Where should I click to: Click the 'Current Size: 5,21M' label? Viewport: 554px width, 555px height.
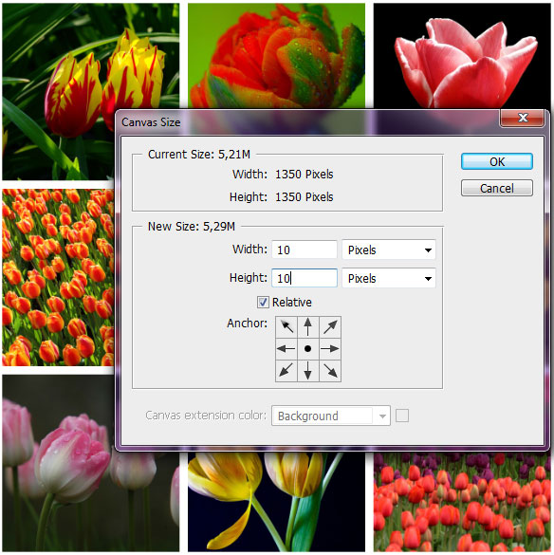pos(199,155)
